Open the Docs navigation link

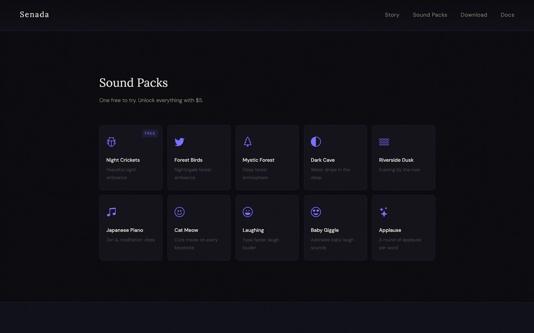click(507, 15)
